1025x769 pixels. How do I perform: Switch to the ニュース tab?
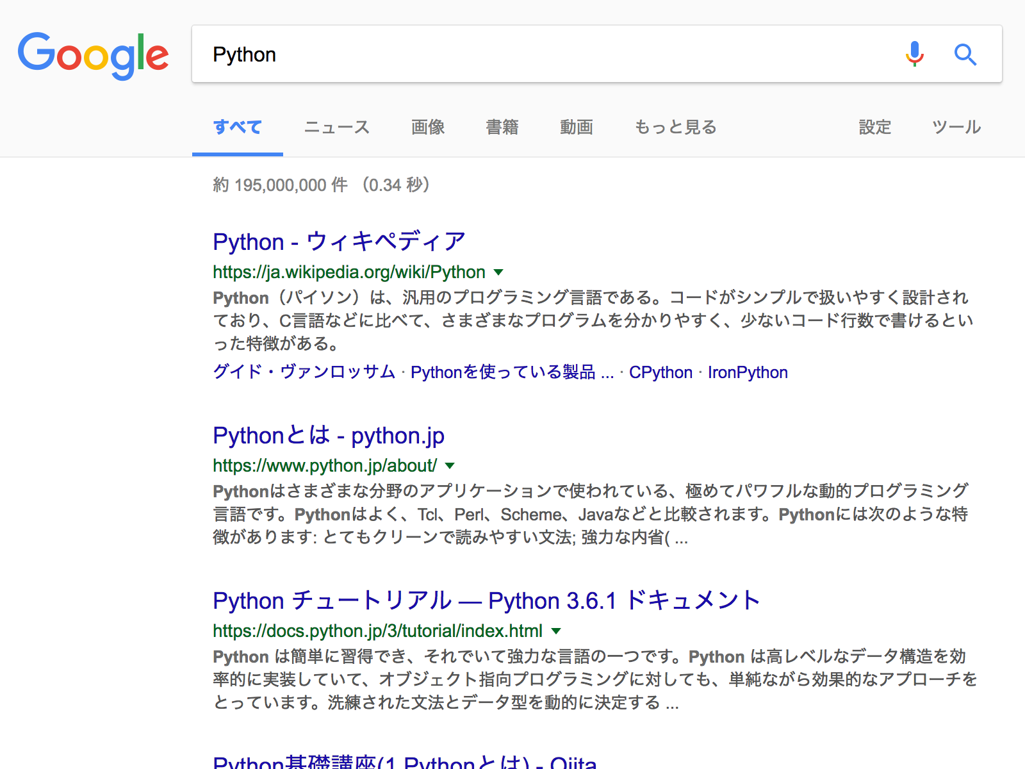[337, 127]
